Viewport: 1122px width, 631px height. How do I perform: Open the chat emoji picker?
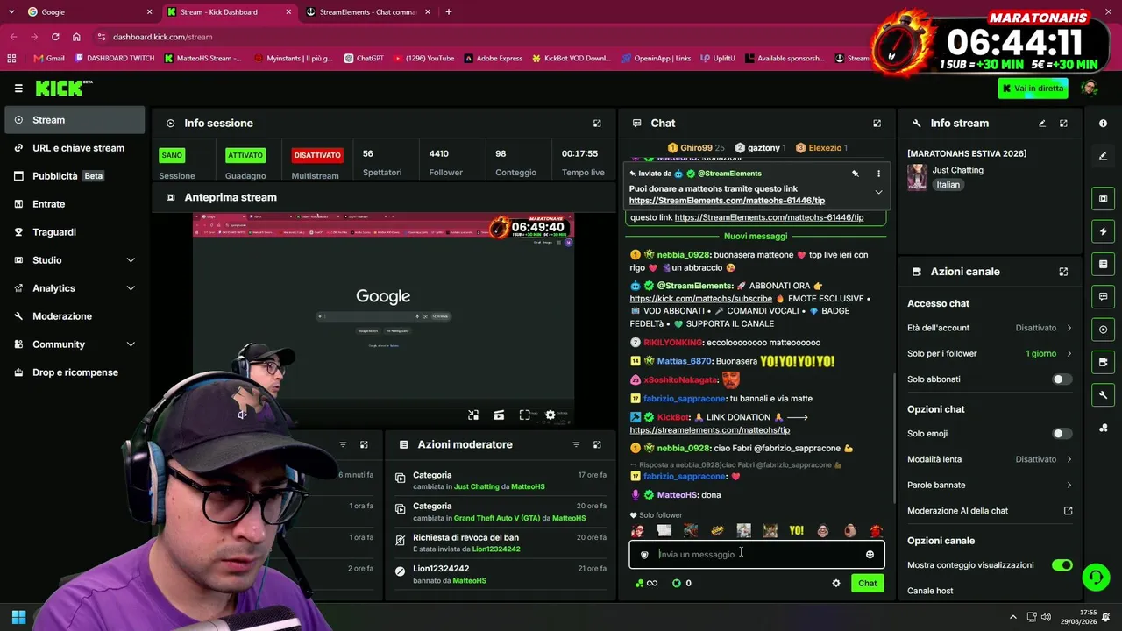[x=870, y=554]
